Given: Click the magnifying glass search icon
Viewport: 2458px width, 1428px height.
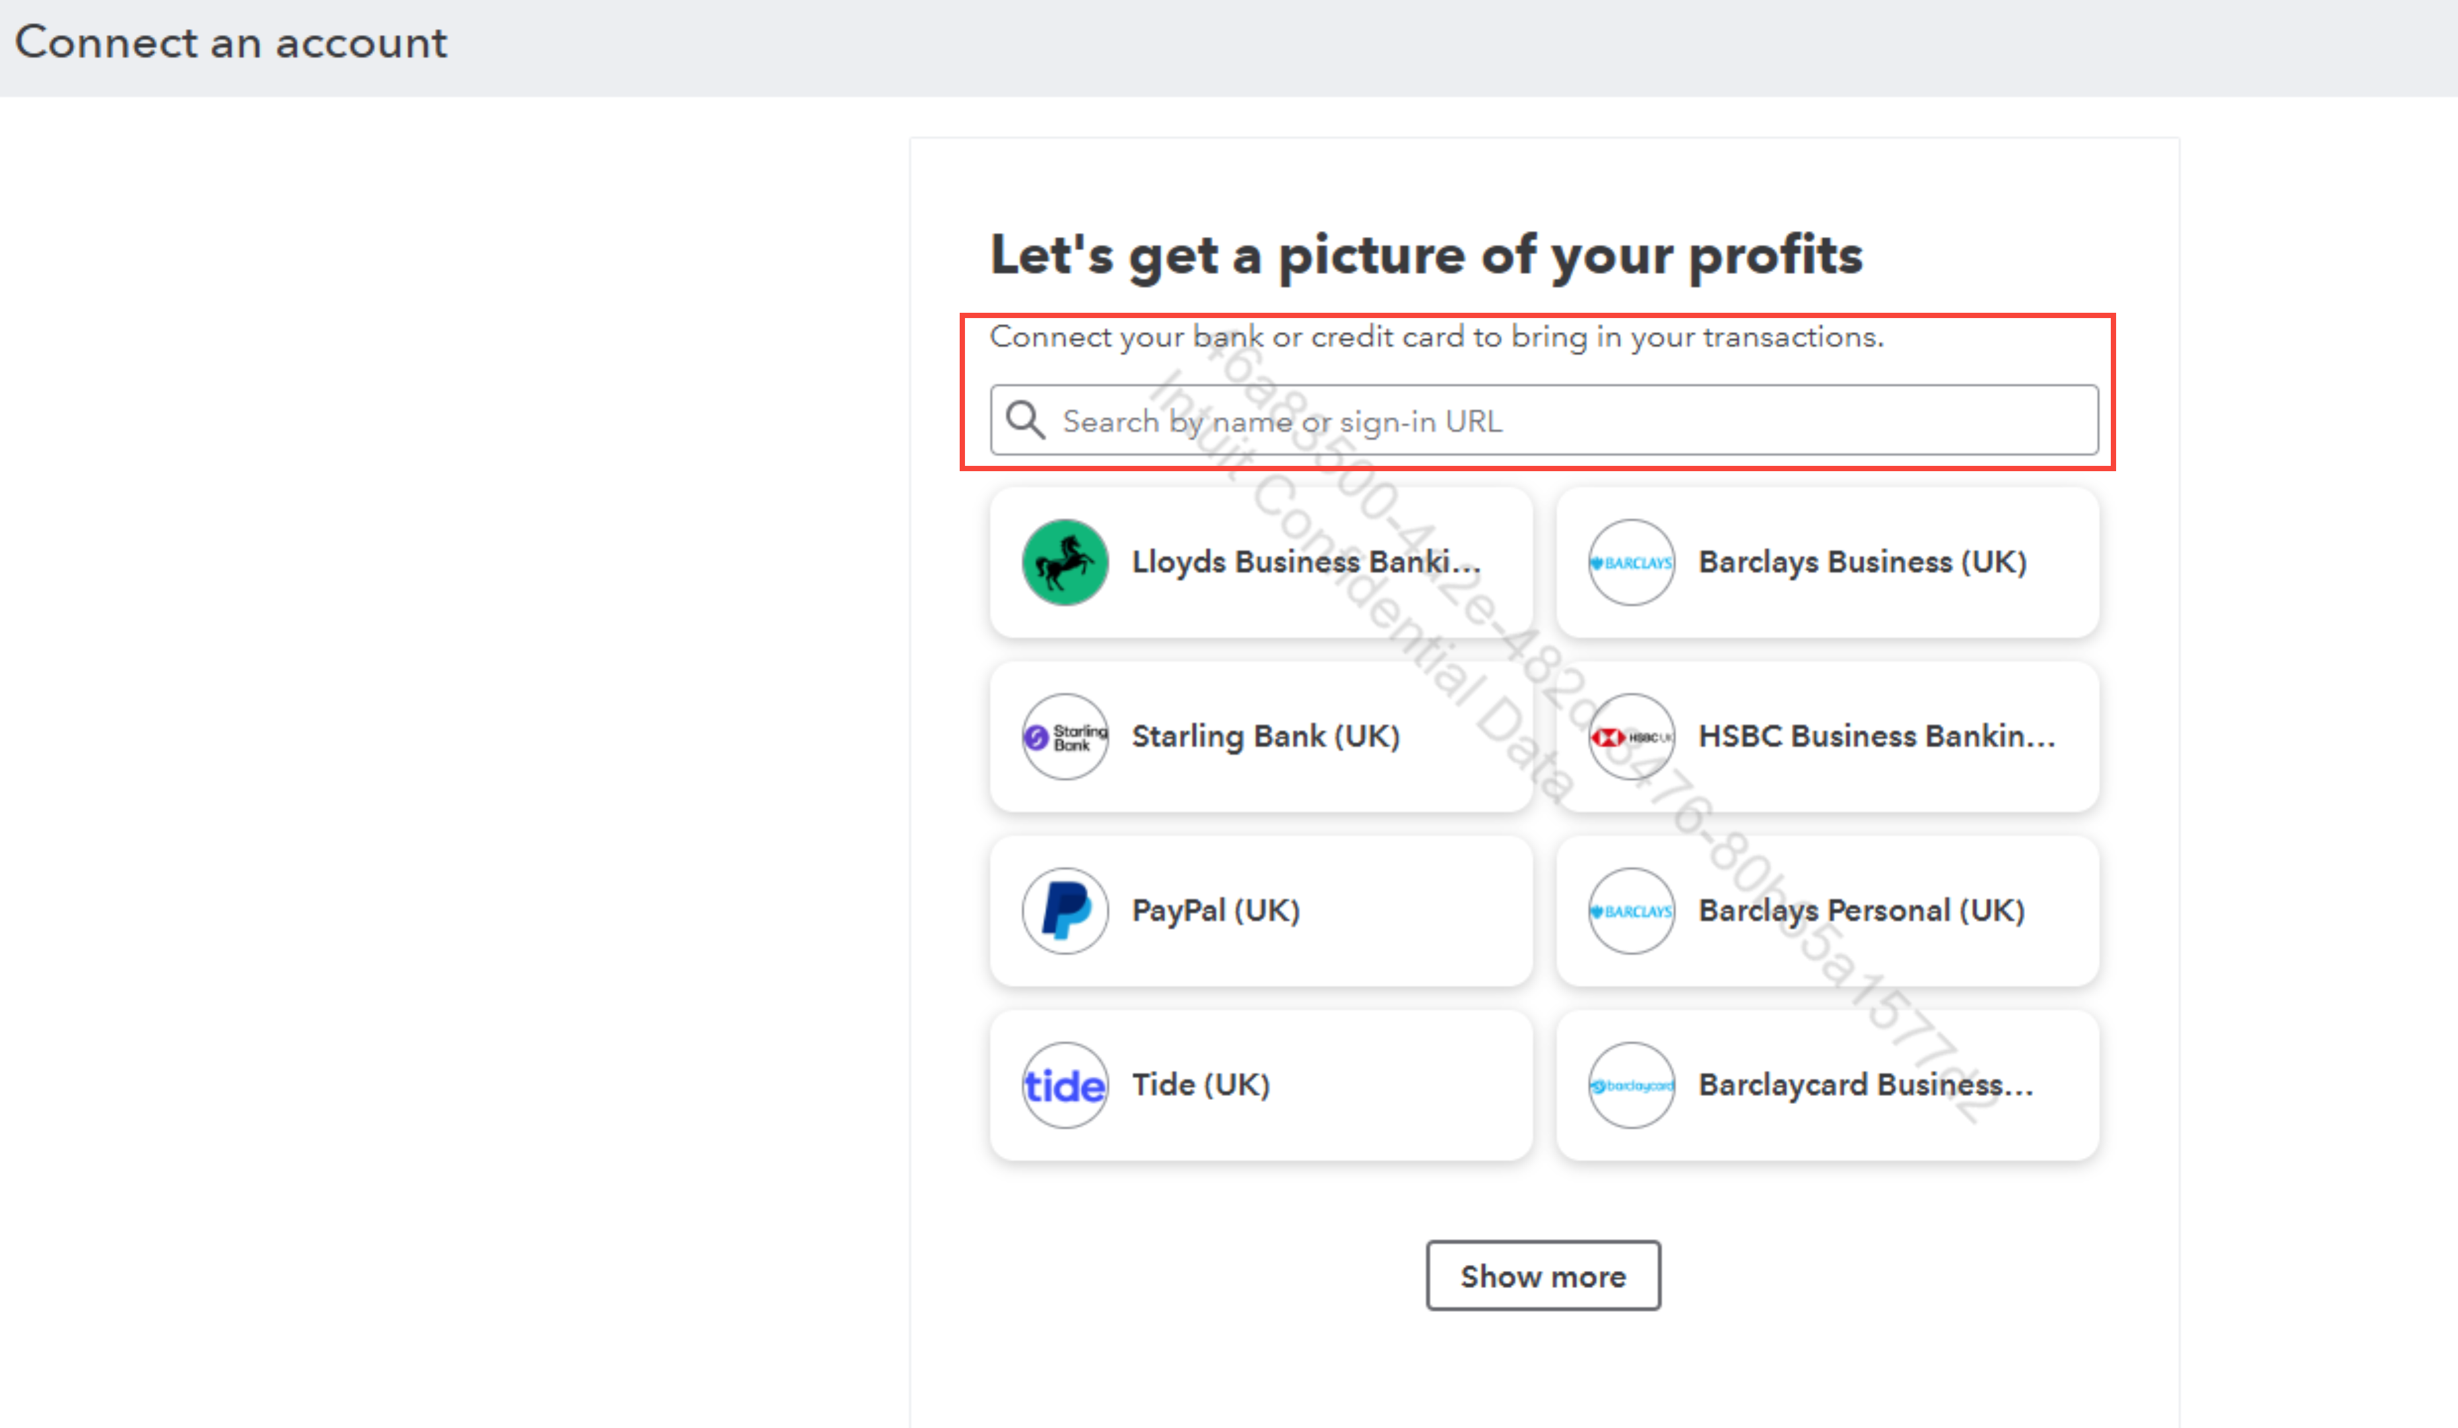Looking at the screenshot, I should coord(1025,420).
